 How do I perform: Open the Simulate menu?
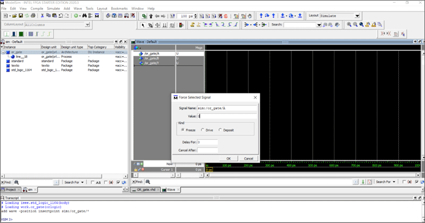[x=53, y=8]
